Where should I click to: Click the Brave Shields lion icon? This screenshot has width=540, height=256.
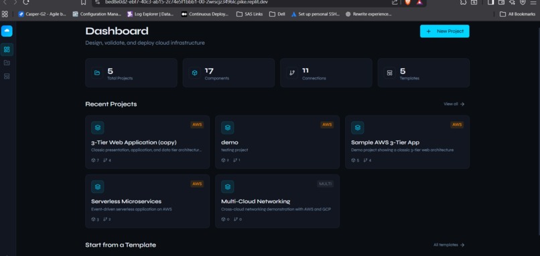(408, 2)
